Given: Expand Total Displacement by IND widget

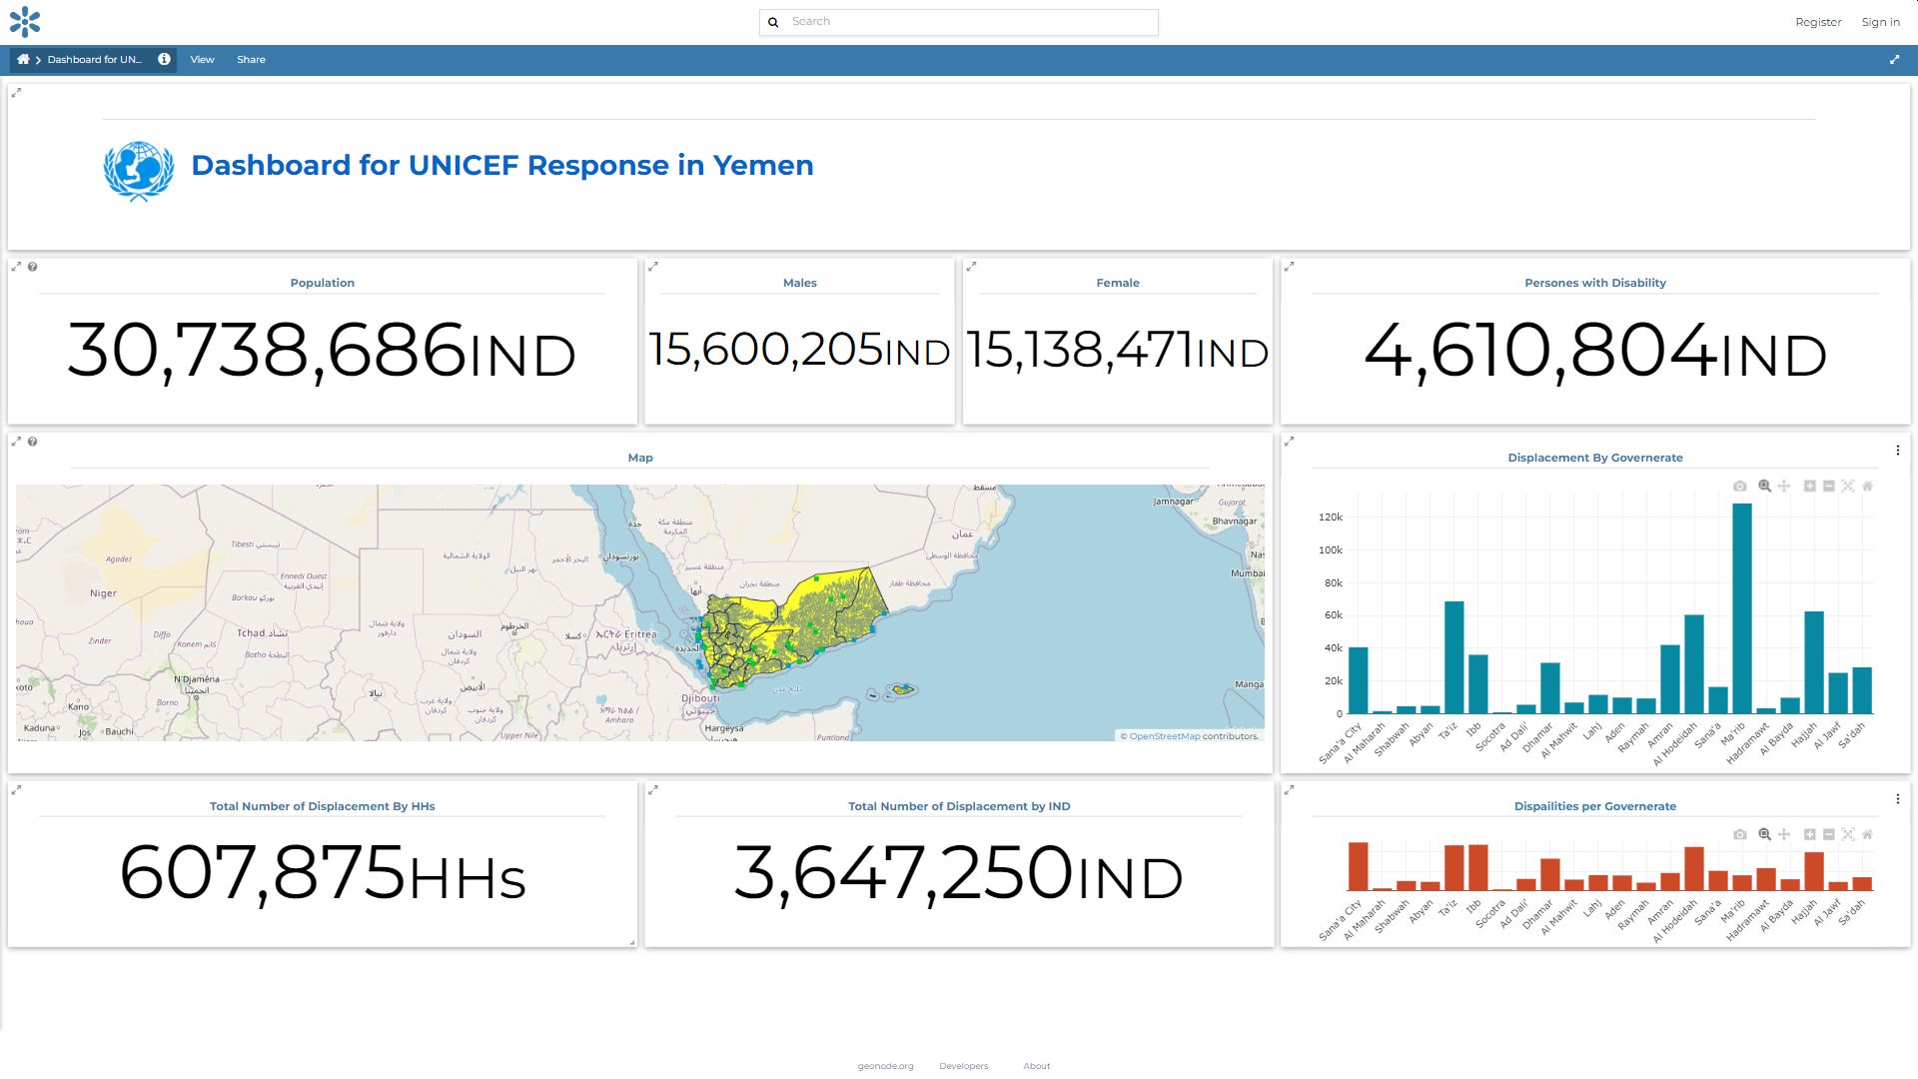Looking at the screenshot, I should coord(653,790).
